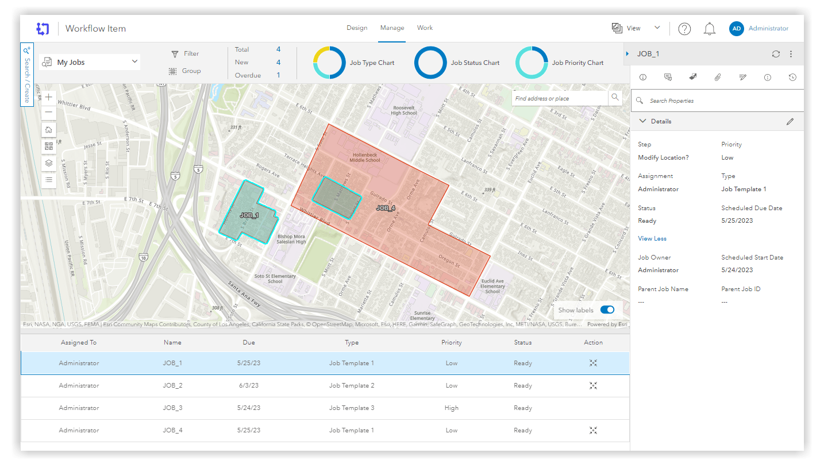This screenshot has height=472, width=824.
Task: Reset map to home extent
Action: click(49, 130)
